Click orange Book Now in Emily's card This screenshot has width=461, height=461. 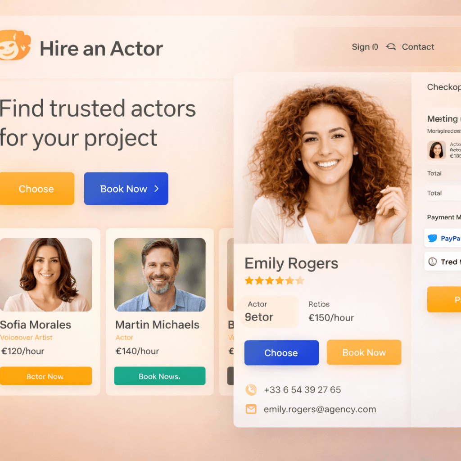coord(364,352)
